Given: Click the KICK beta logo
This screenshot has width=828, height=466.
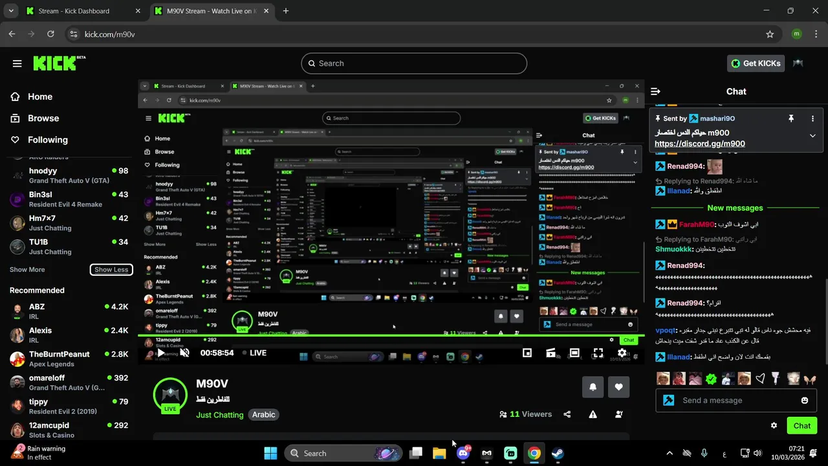Looking at the screenshot, I should [59, 63].
